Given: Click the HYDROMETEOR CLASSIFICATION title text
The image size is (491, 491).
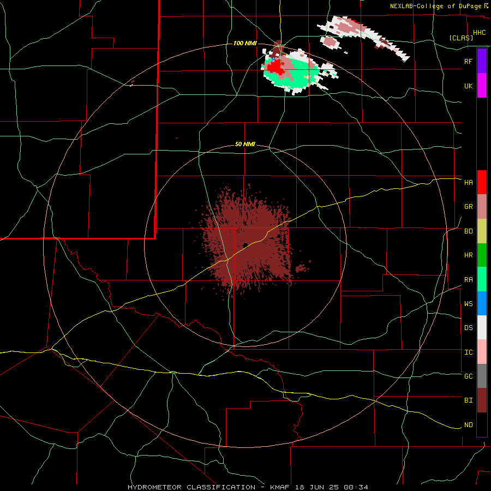Looking at the screenshot, I should (x=191, y=487).
